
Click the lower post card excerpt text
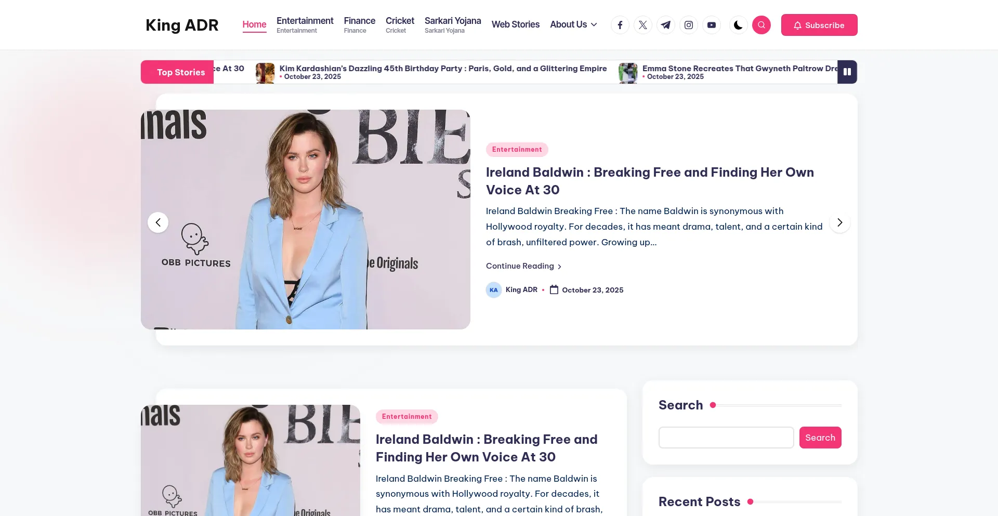point(489,494)
